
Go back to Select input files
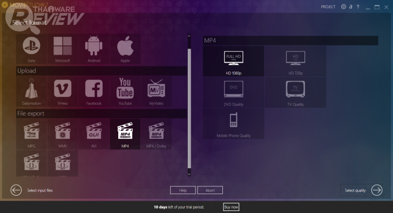point(16,190)
